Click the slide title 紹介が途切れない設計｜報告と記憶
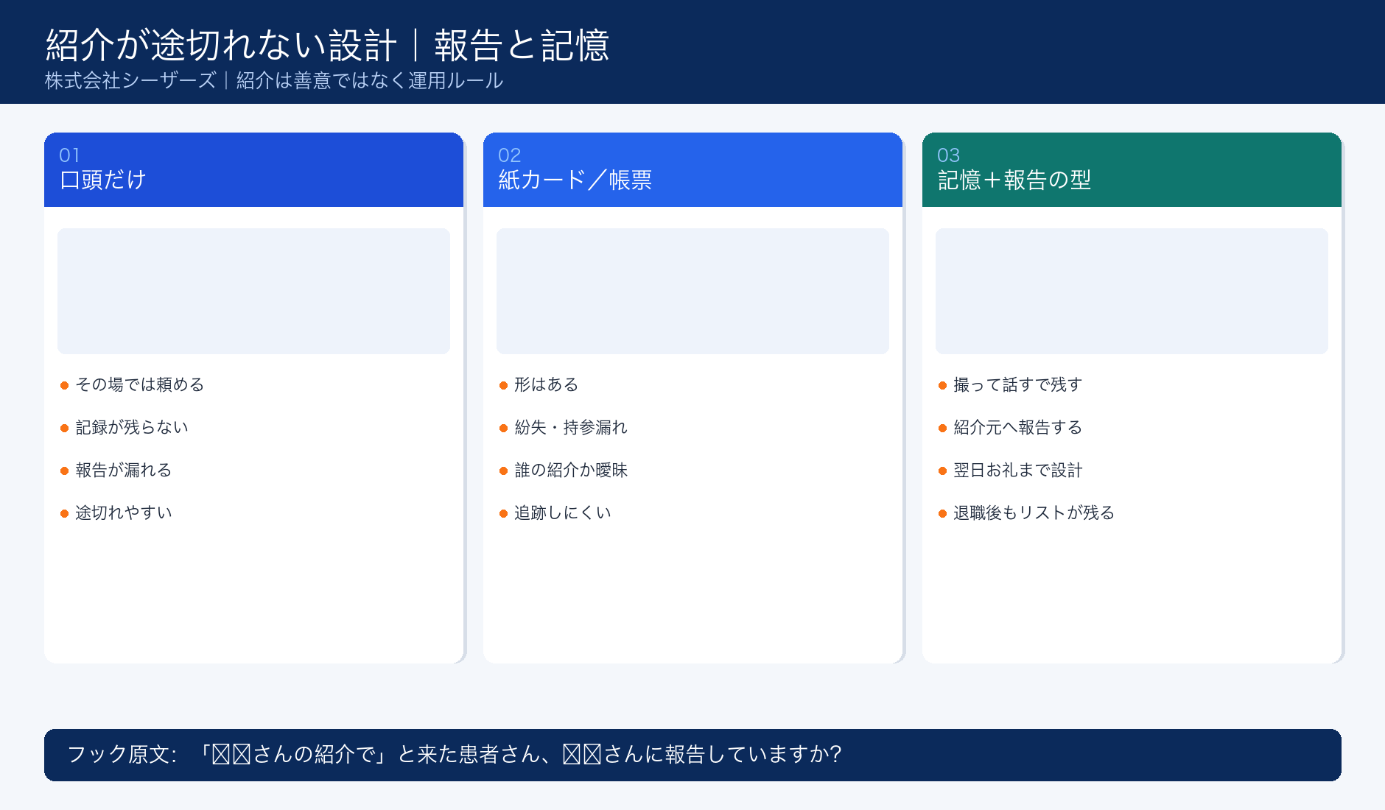The width and height of the screenshot is (1385, 810). 327,45
